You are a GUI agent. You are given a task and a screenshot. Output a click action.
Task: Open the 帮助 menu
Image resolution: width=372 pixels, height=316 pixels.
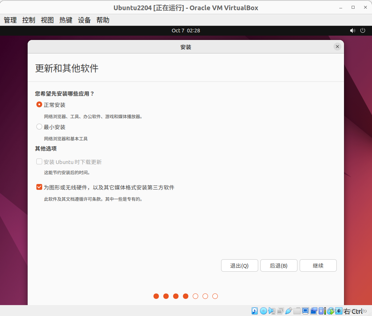tap(103, 20)
